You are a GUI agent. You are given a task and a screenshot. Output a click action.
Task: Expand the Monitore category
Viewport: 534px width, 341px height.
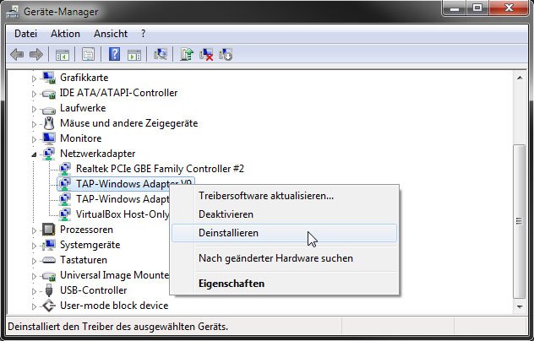click(34, 139)
